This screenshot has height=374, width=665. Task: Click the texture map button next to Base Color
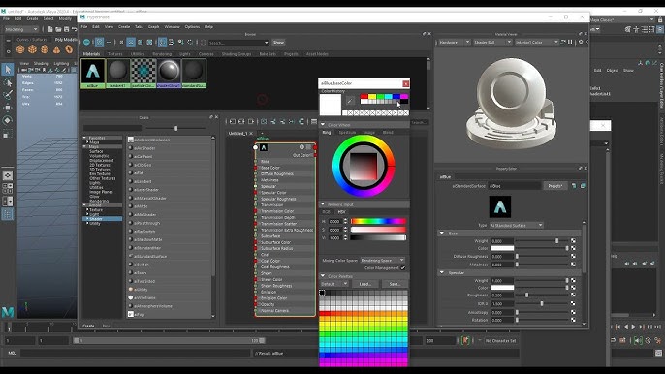tap(573, 248)
